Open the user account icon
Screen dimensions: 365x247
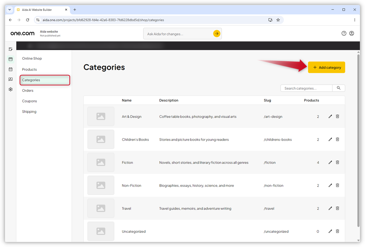click(x=352, y=34)
